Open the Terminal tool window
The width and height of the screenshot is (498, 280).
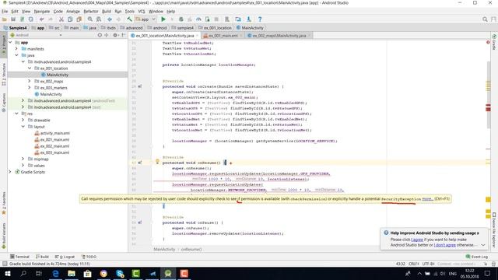coord(19,257)
